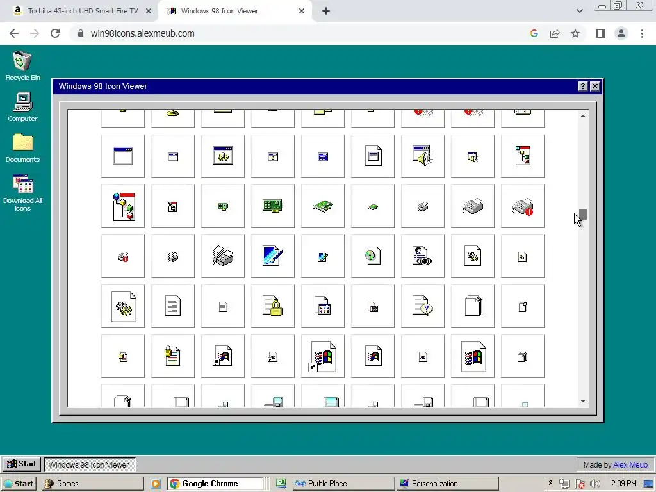The image size is (656, 492).
Task: Switch to Purble Place on the taskbar
Action: (x=343, y=484)
